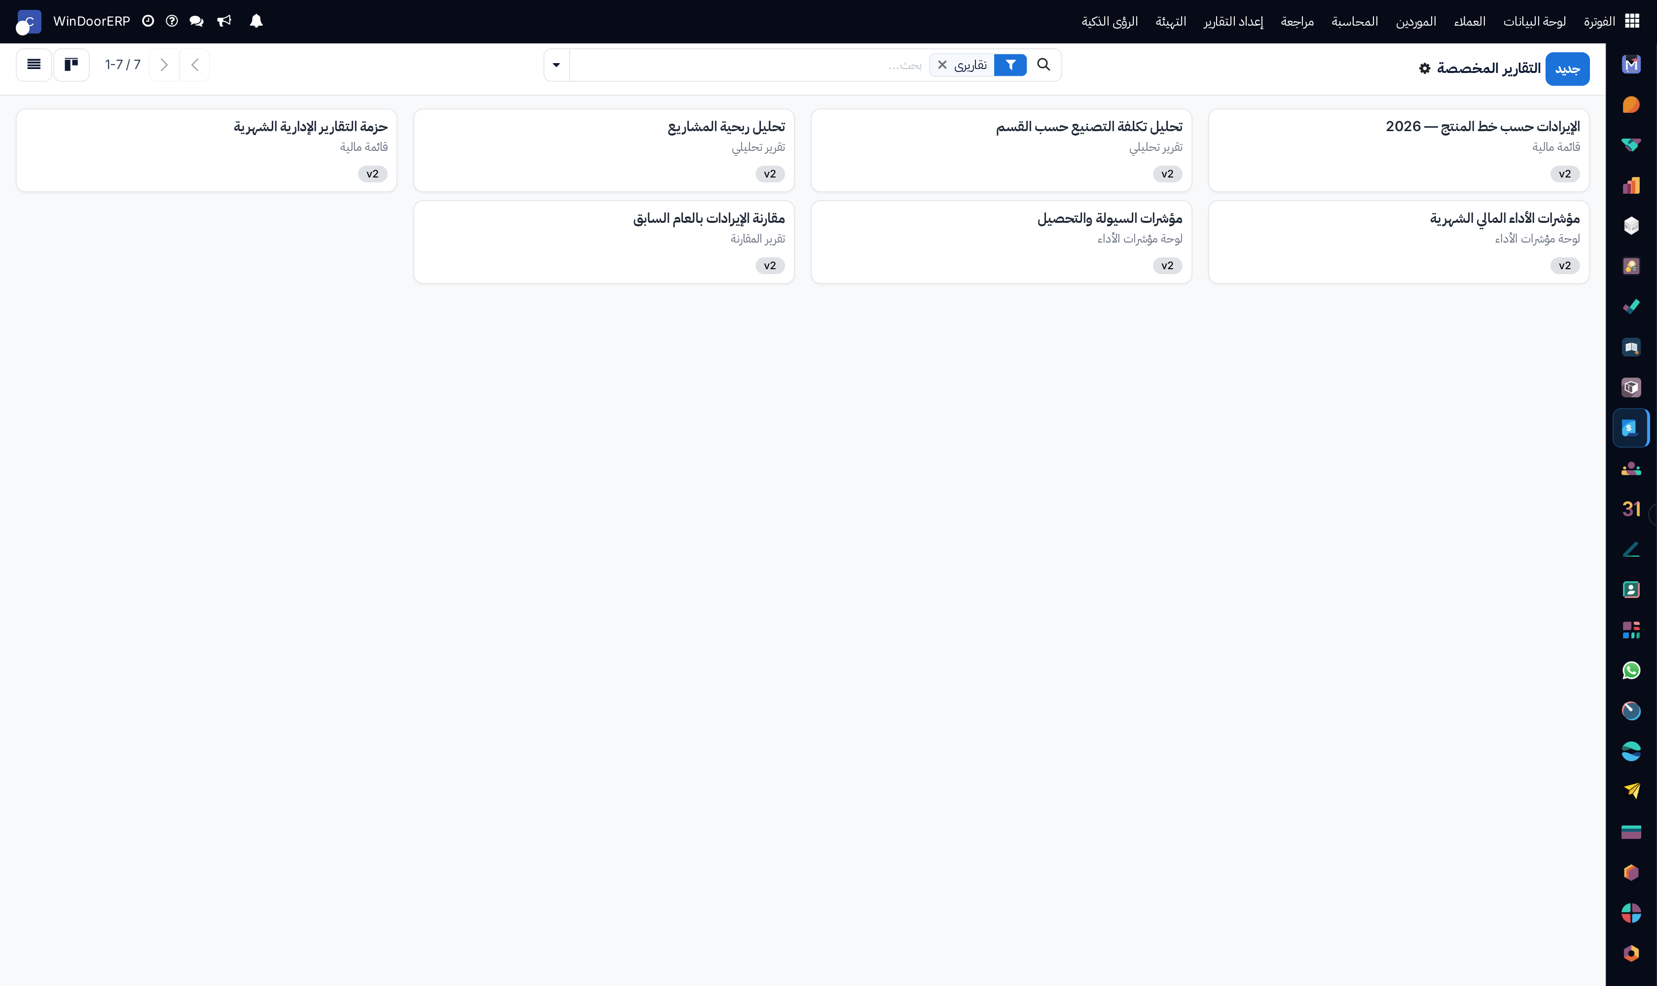Open the لوحة البيانات menu

click(1534, 21)
